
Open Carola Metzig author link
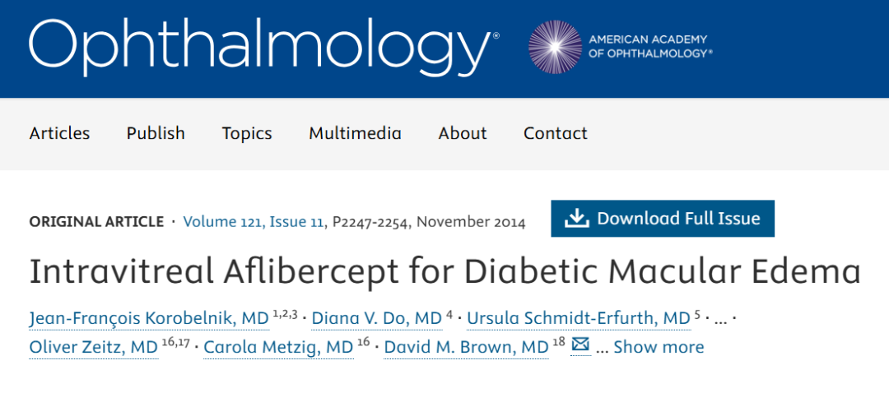[x=278, y=347]
